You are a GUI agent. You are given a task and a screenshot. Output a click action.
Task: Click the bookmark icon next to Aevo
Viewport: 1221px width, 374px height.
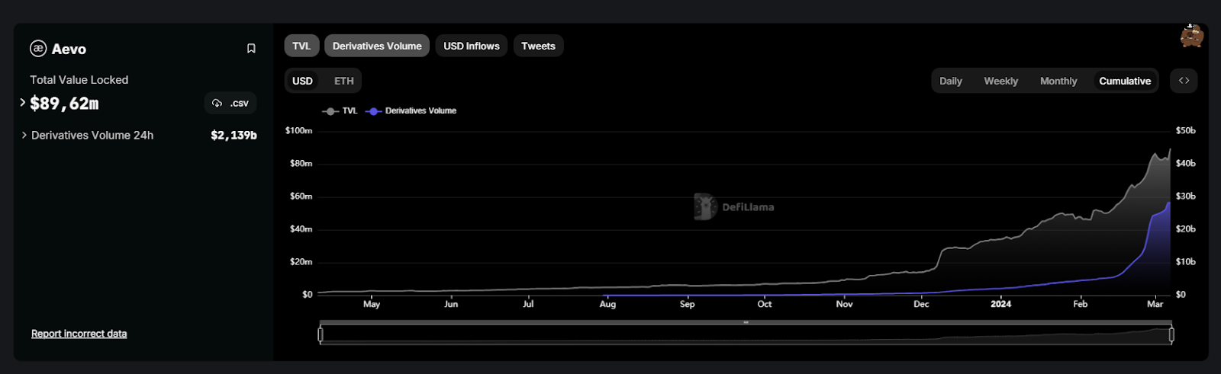(251, 49)
